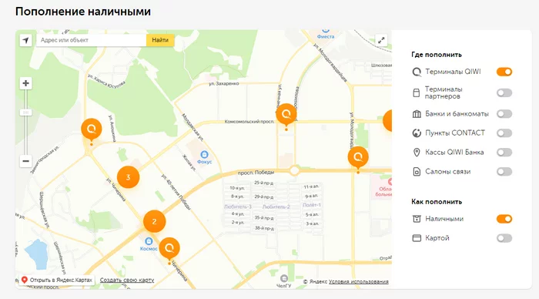
Task: Enable the Пункты CONTACT toggle
Action: tap(504, 133)
